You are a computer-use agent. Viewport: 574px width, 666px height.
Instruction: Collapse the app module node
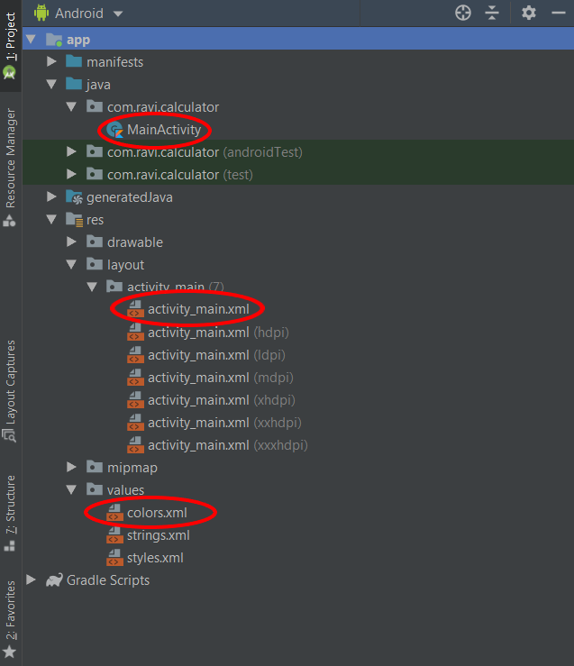(31, 40)
